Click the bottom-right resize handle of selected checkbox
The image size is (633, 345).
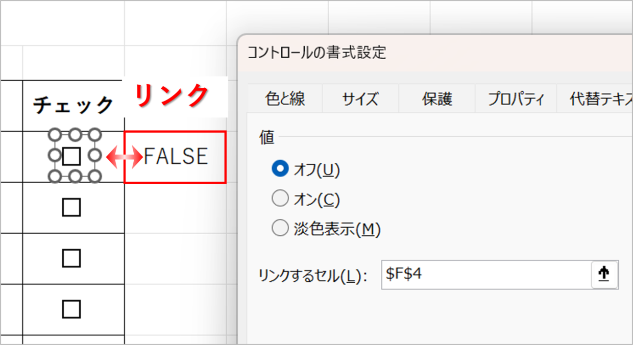(x=94, y=177)
